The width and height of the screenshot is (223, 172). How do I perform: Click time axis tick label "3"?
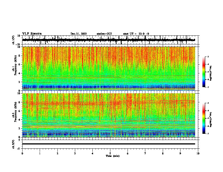(x=75, y=153)
